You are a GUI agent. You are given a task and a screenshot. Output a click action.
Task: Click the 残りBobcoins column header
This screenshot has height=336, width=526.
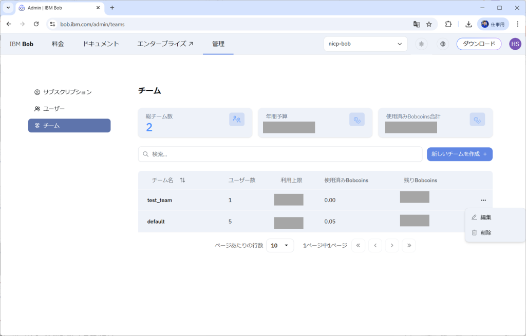[420, 180]
